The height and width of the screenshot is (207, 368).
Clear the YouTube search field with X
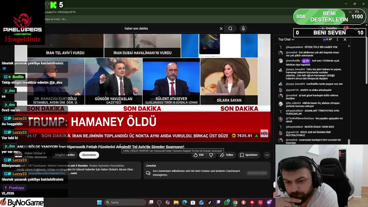[x=221, y=28]
